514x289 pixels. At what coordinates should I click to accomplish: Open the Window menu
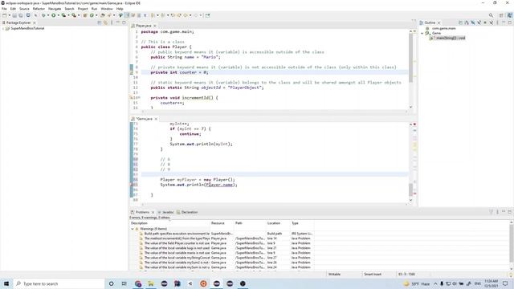(107, 9)
